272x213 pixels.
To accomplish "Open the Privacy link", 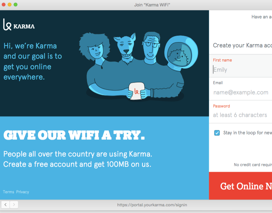I will pyautogui.click(x=23, y=192).
